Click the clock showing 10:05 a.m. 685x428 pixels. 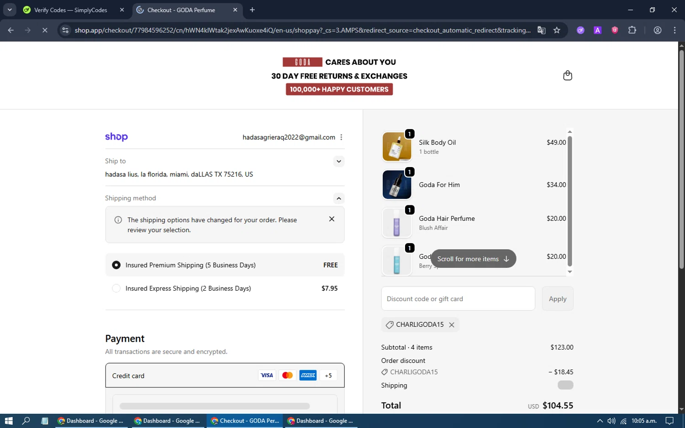pyautogui.click(x=644, y=421)
